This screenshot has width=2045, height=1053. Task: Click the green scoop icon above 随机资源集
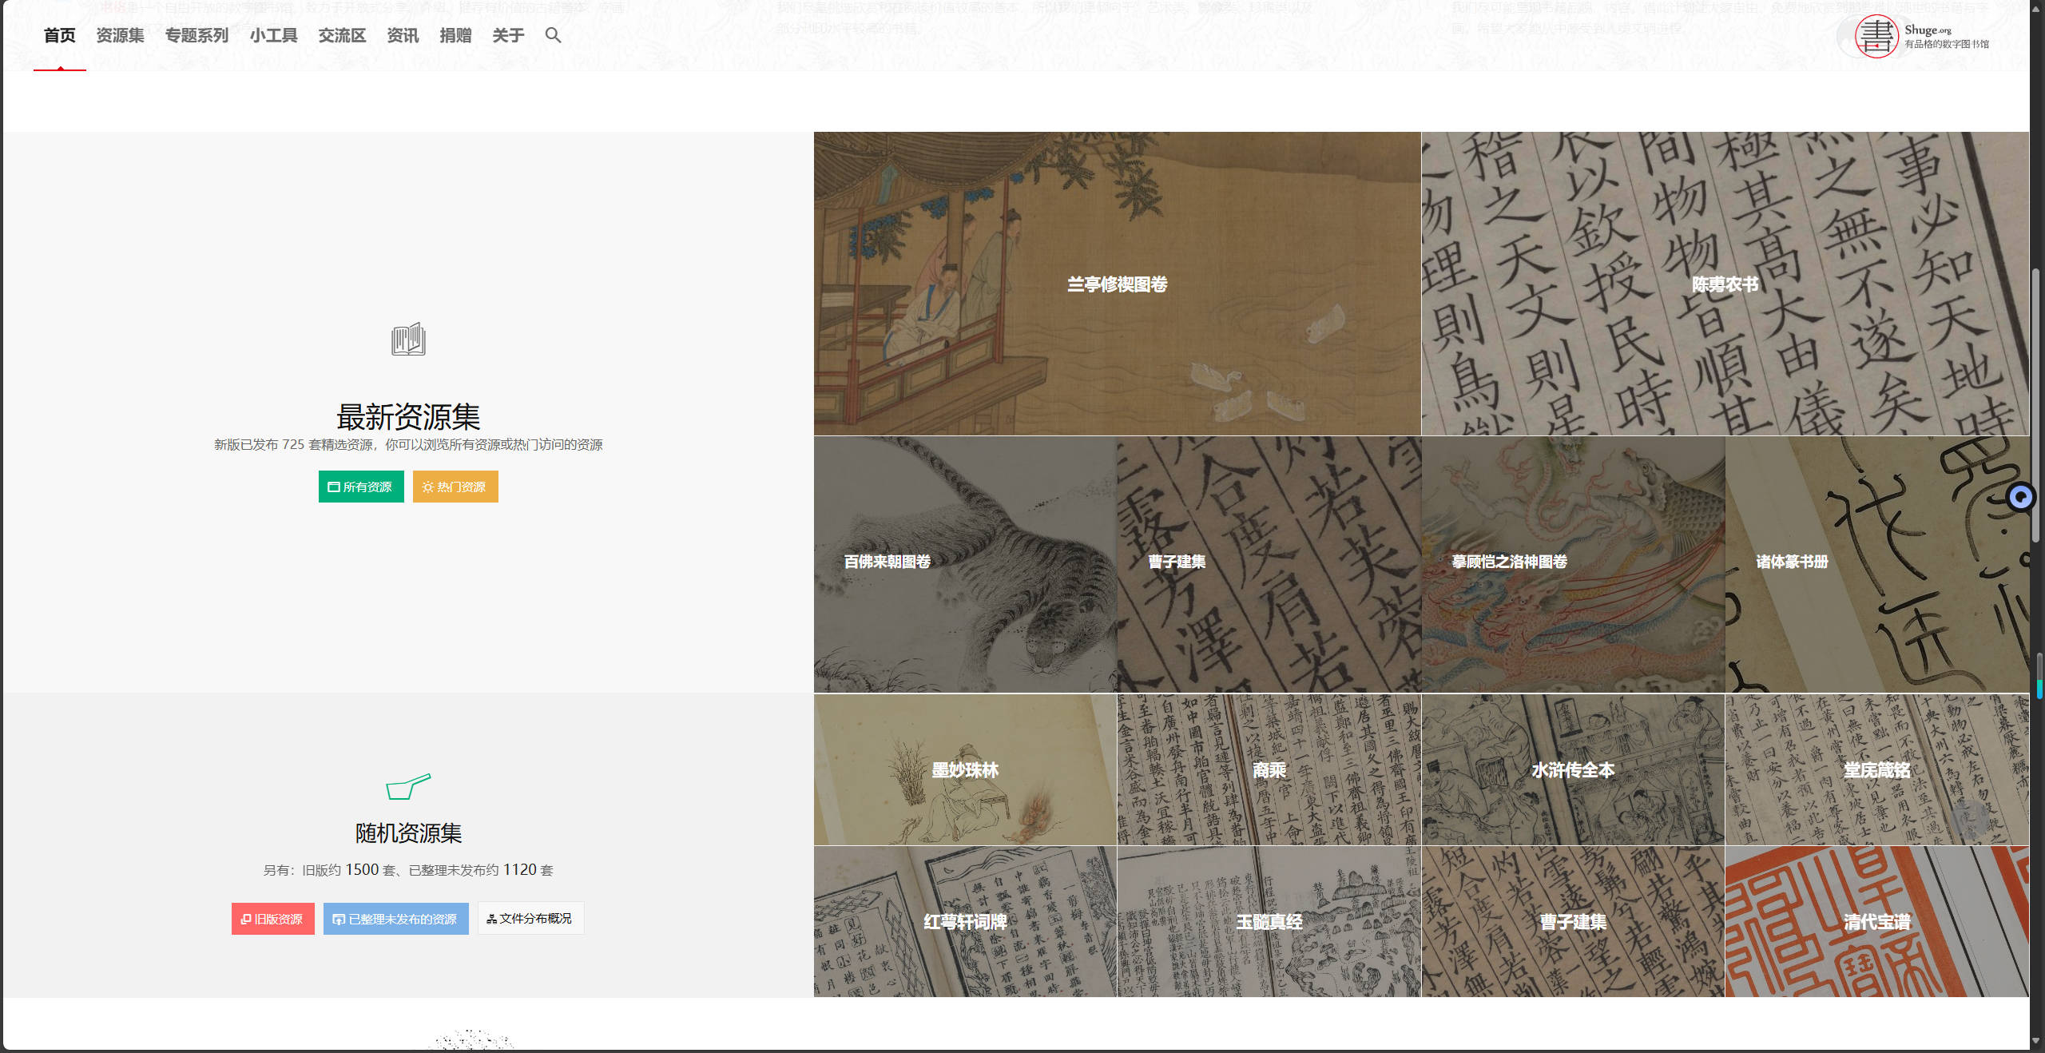point(408,786)
